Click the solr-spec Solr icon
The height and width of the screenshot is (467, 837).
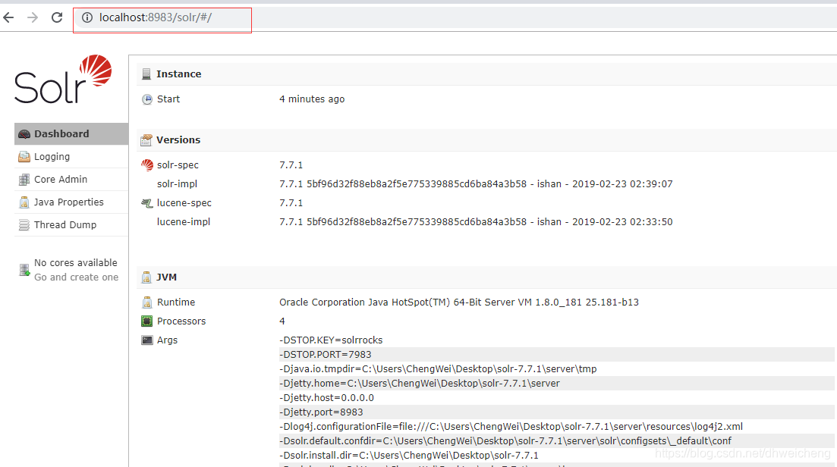(146, 165)
